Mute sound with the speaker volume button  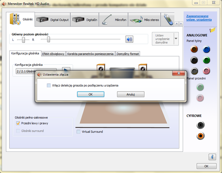tap(129, 39)
